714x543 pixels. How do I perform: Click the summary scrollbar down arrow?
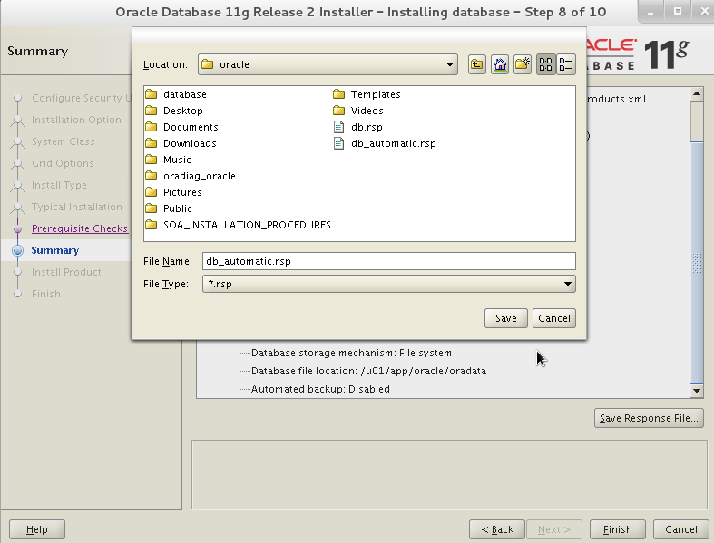697,391
